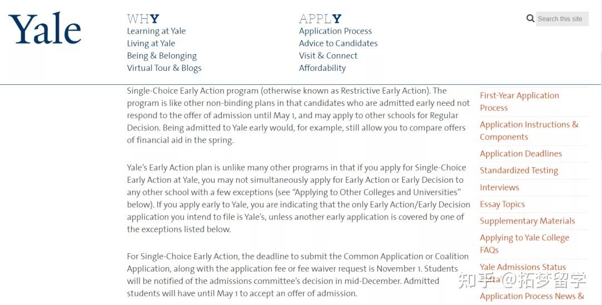
Task: Click the search magnifier icon
Action: point(530,18)
